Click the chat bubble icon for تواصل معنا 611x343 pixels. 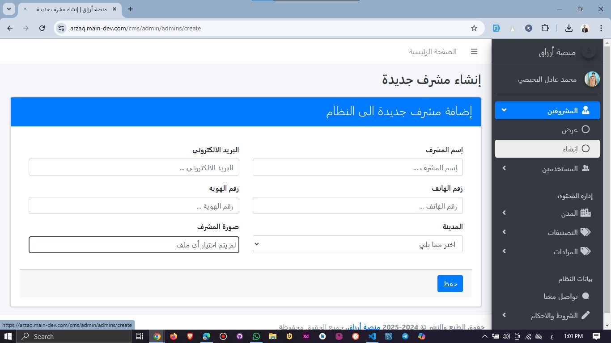point(585,296)
